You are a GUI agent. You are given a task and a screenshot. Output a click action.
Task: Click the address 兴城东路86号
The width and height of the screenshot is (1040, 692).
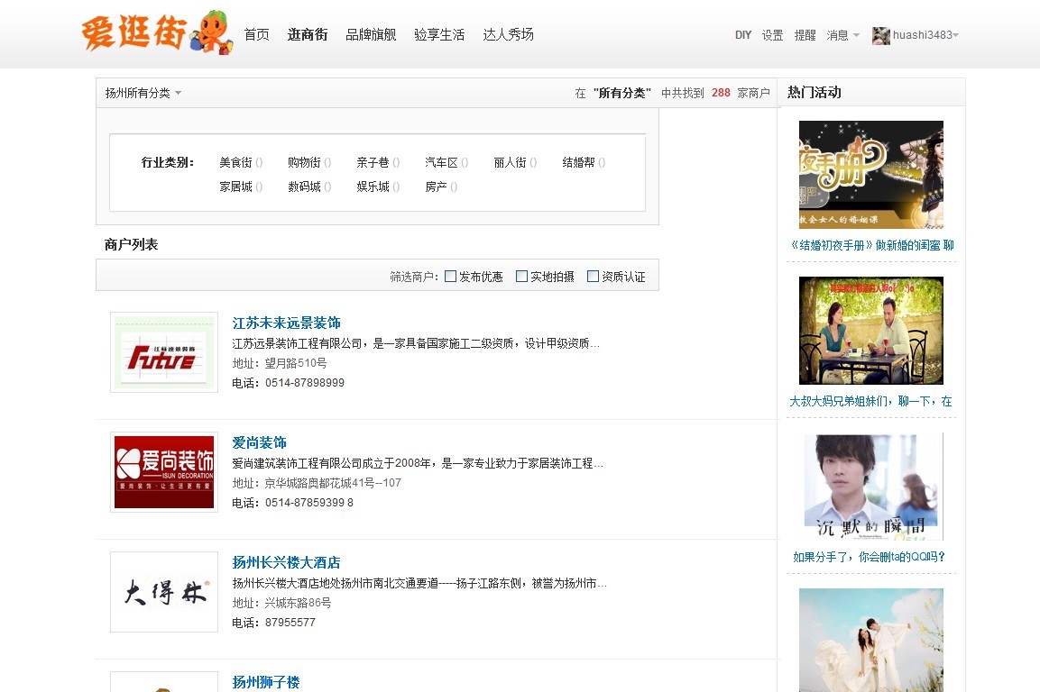(298, 603)
